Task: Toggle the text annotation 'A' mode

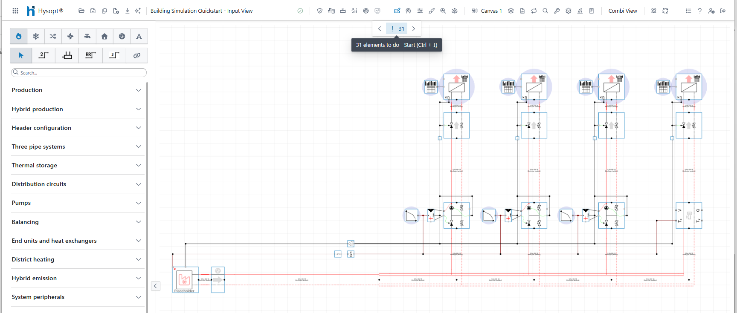Action: [139, 37]
